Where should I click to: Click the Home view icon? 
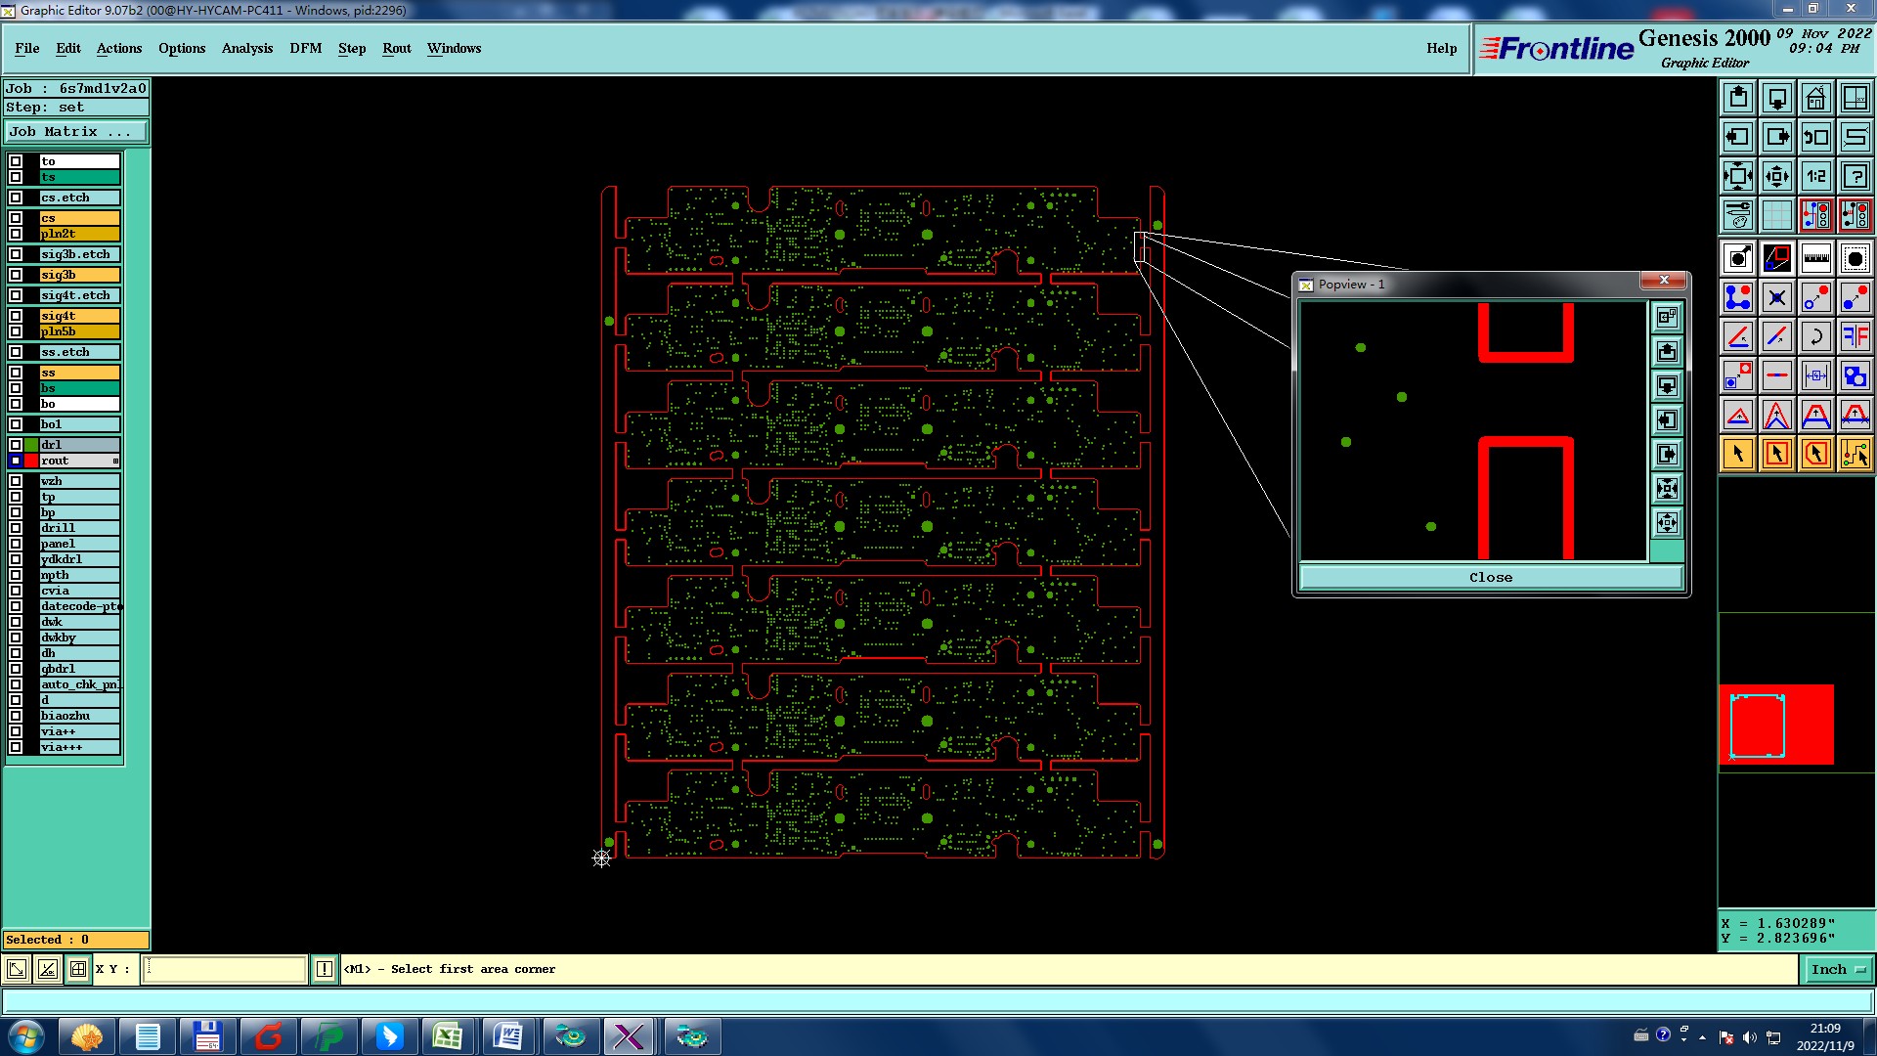click(x=1815, y=98)
